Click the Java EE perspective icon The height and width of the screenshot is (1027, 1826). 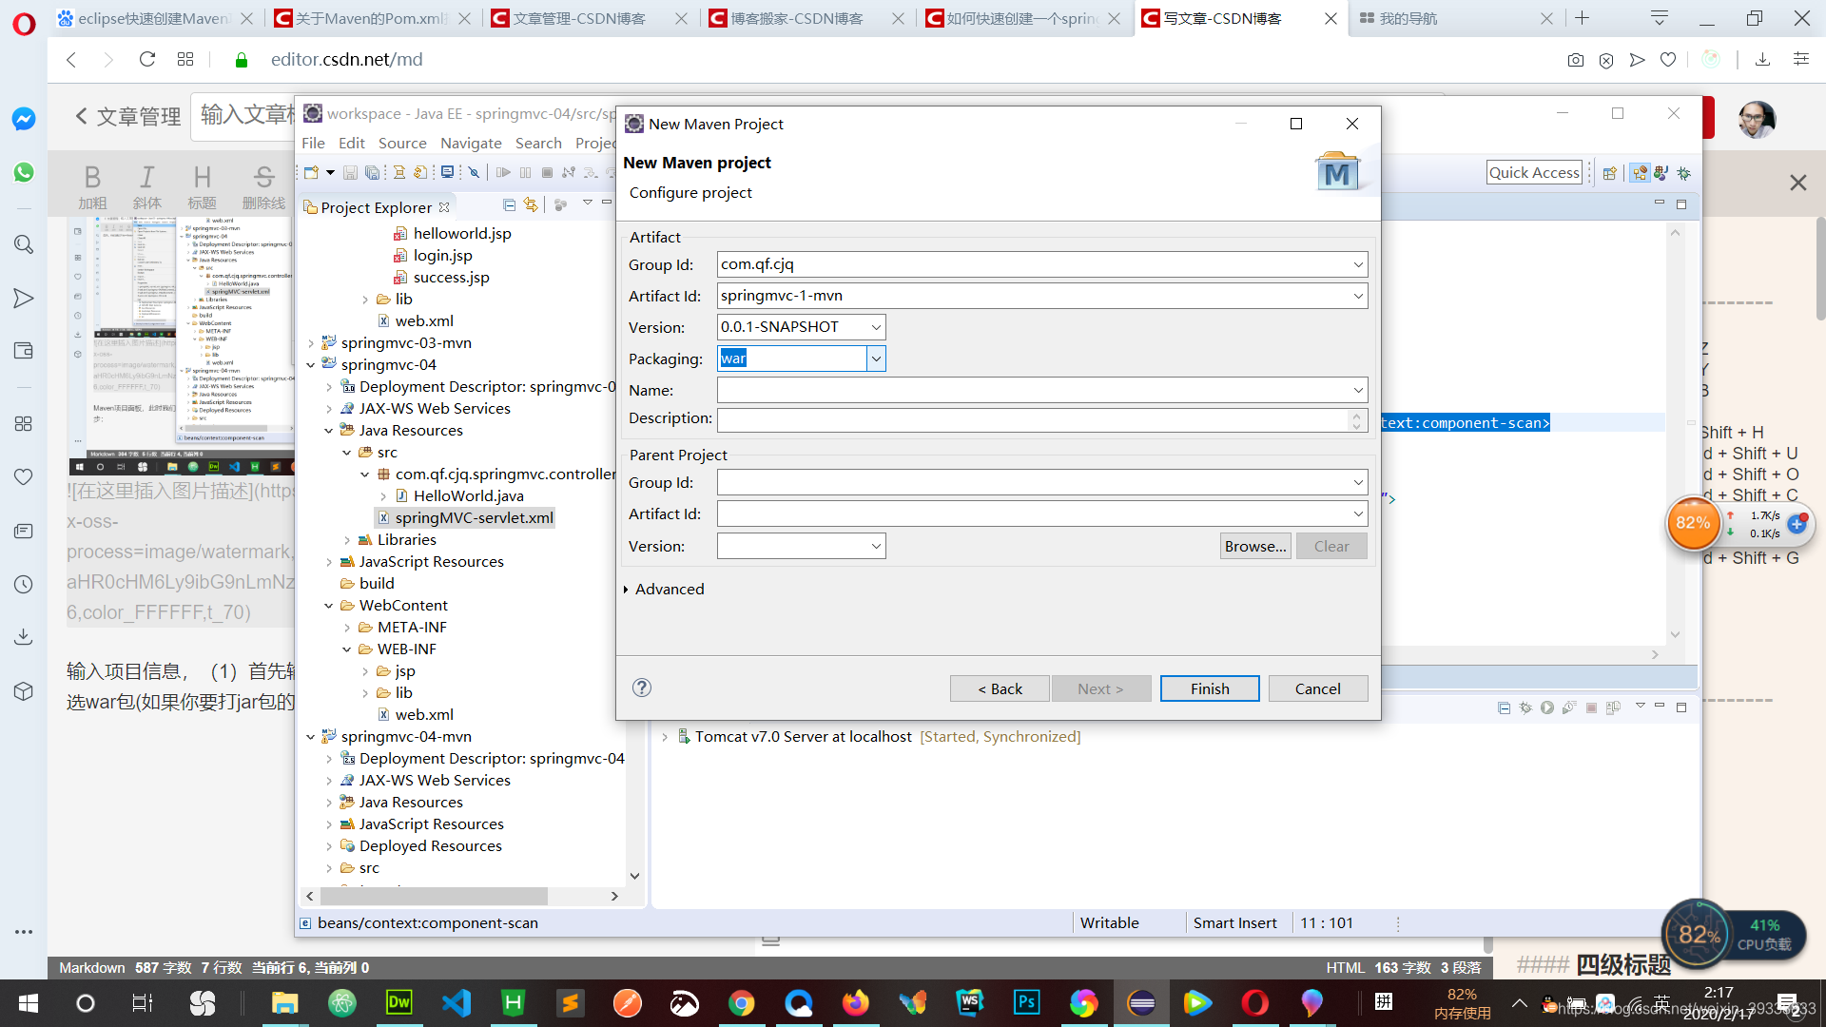pos(1639,173)
